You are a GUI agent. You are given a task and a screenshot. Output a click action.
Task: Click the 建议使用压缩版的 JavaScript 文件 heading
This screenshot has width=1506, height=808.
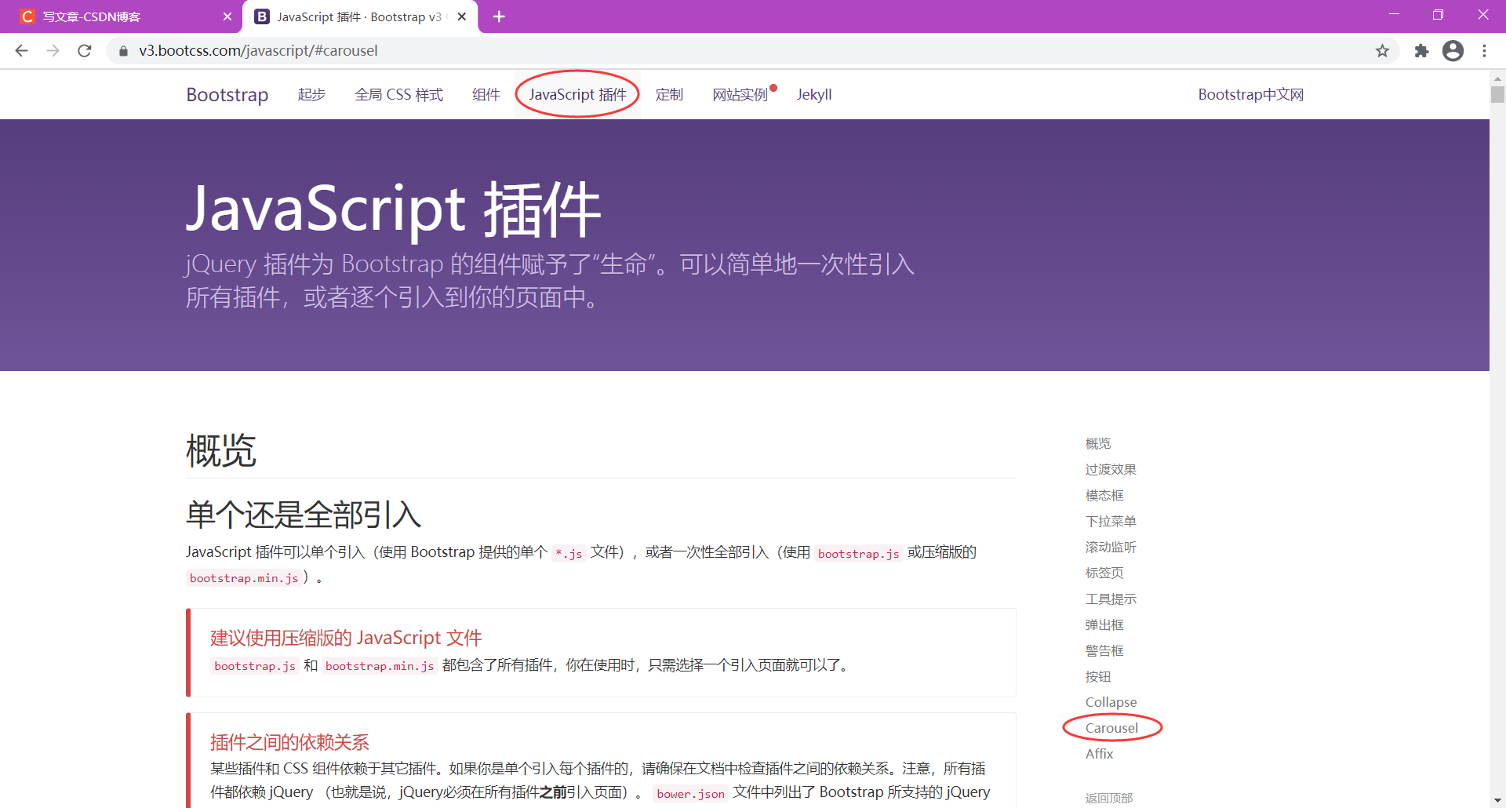(346, 638)
